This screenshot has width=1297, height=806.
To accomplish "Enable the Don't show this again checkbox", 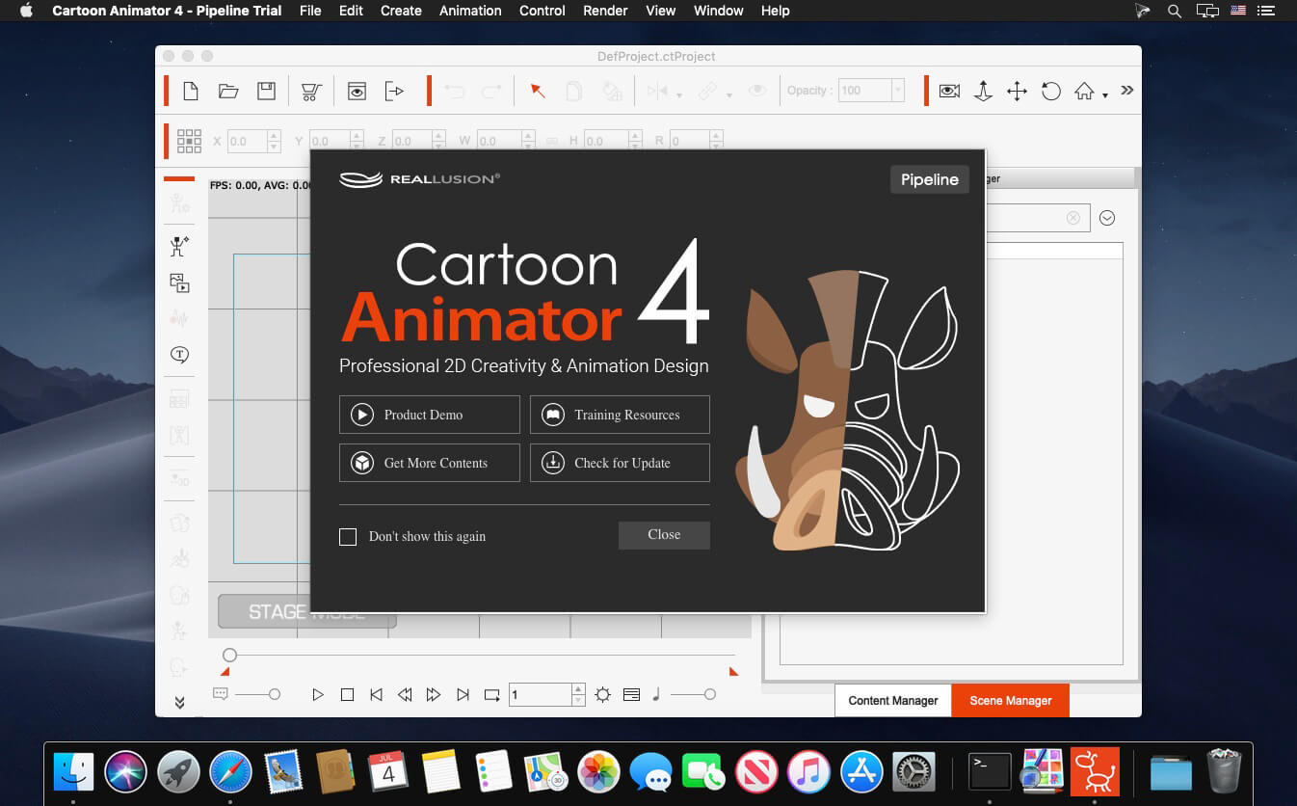I will 348,537.
